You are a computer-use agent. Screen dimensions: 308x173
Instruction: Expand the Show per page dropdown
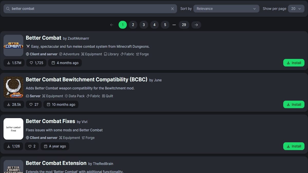[x=296, y=9]
